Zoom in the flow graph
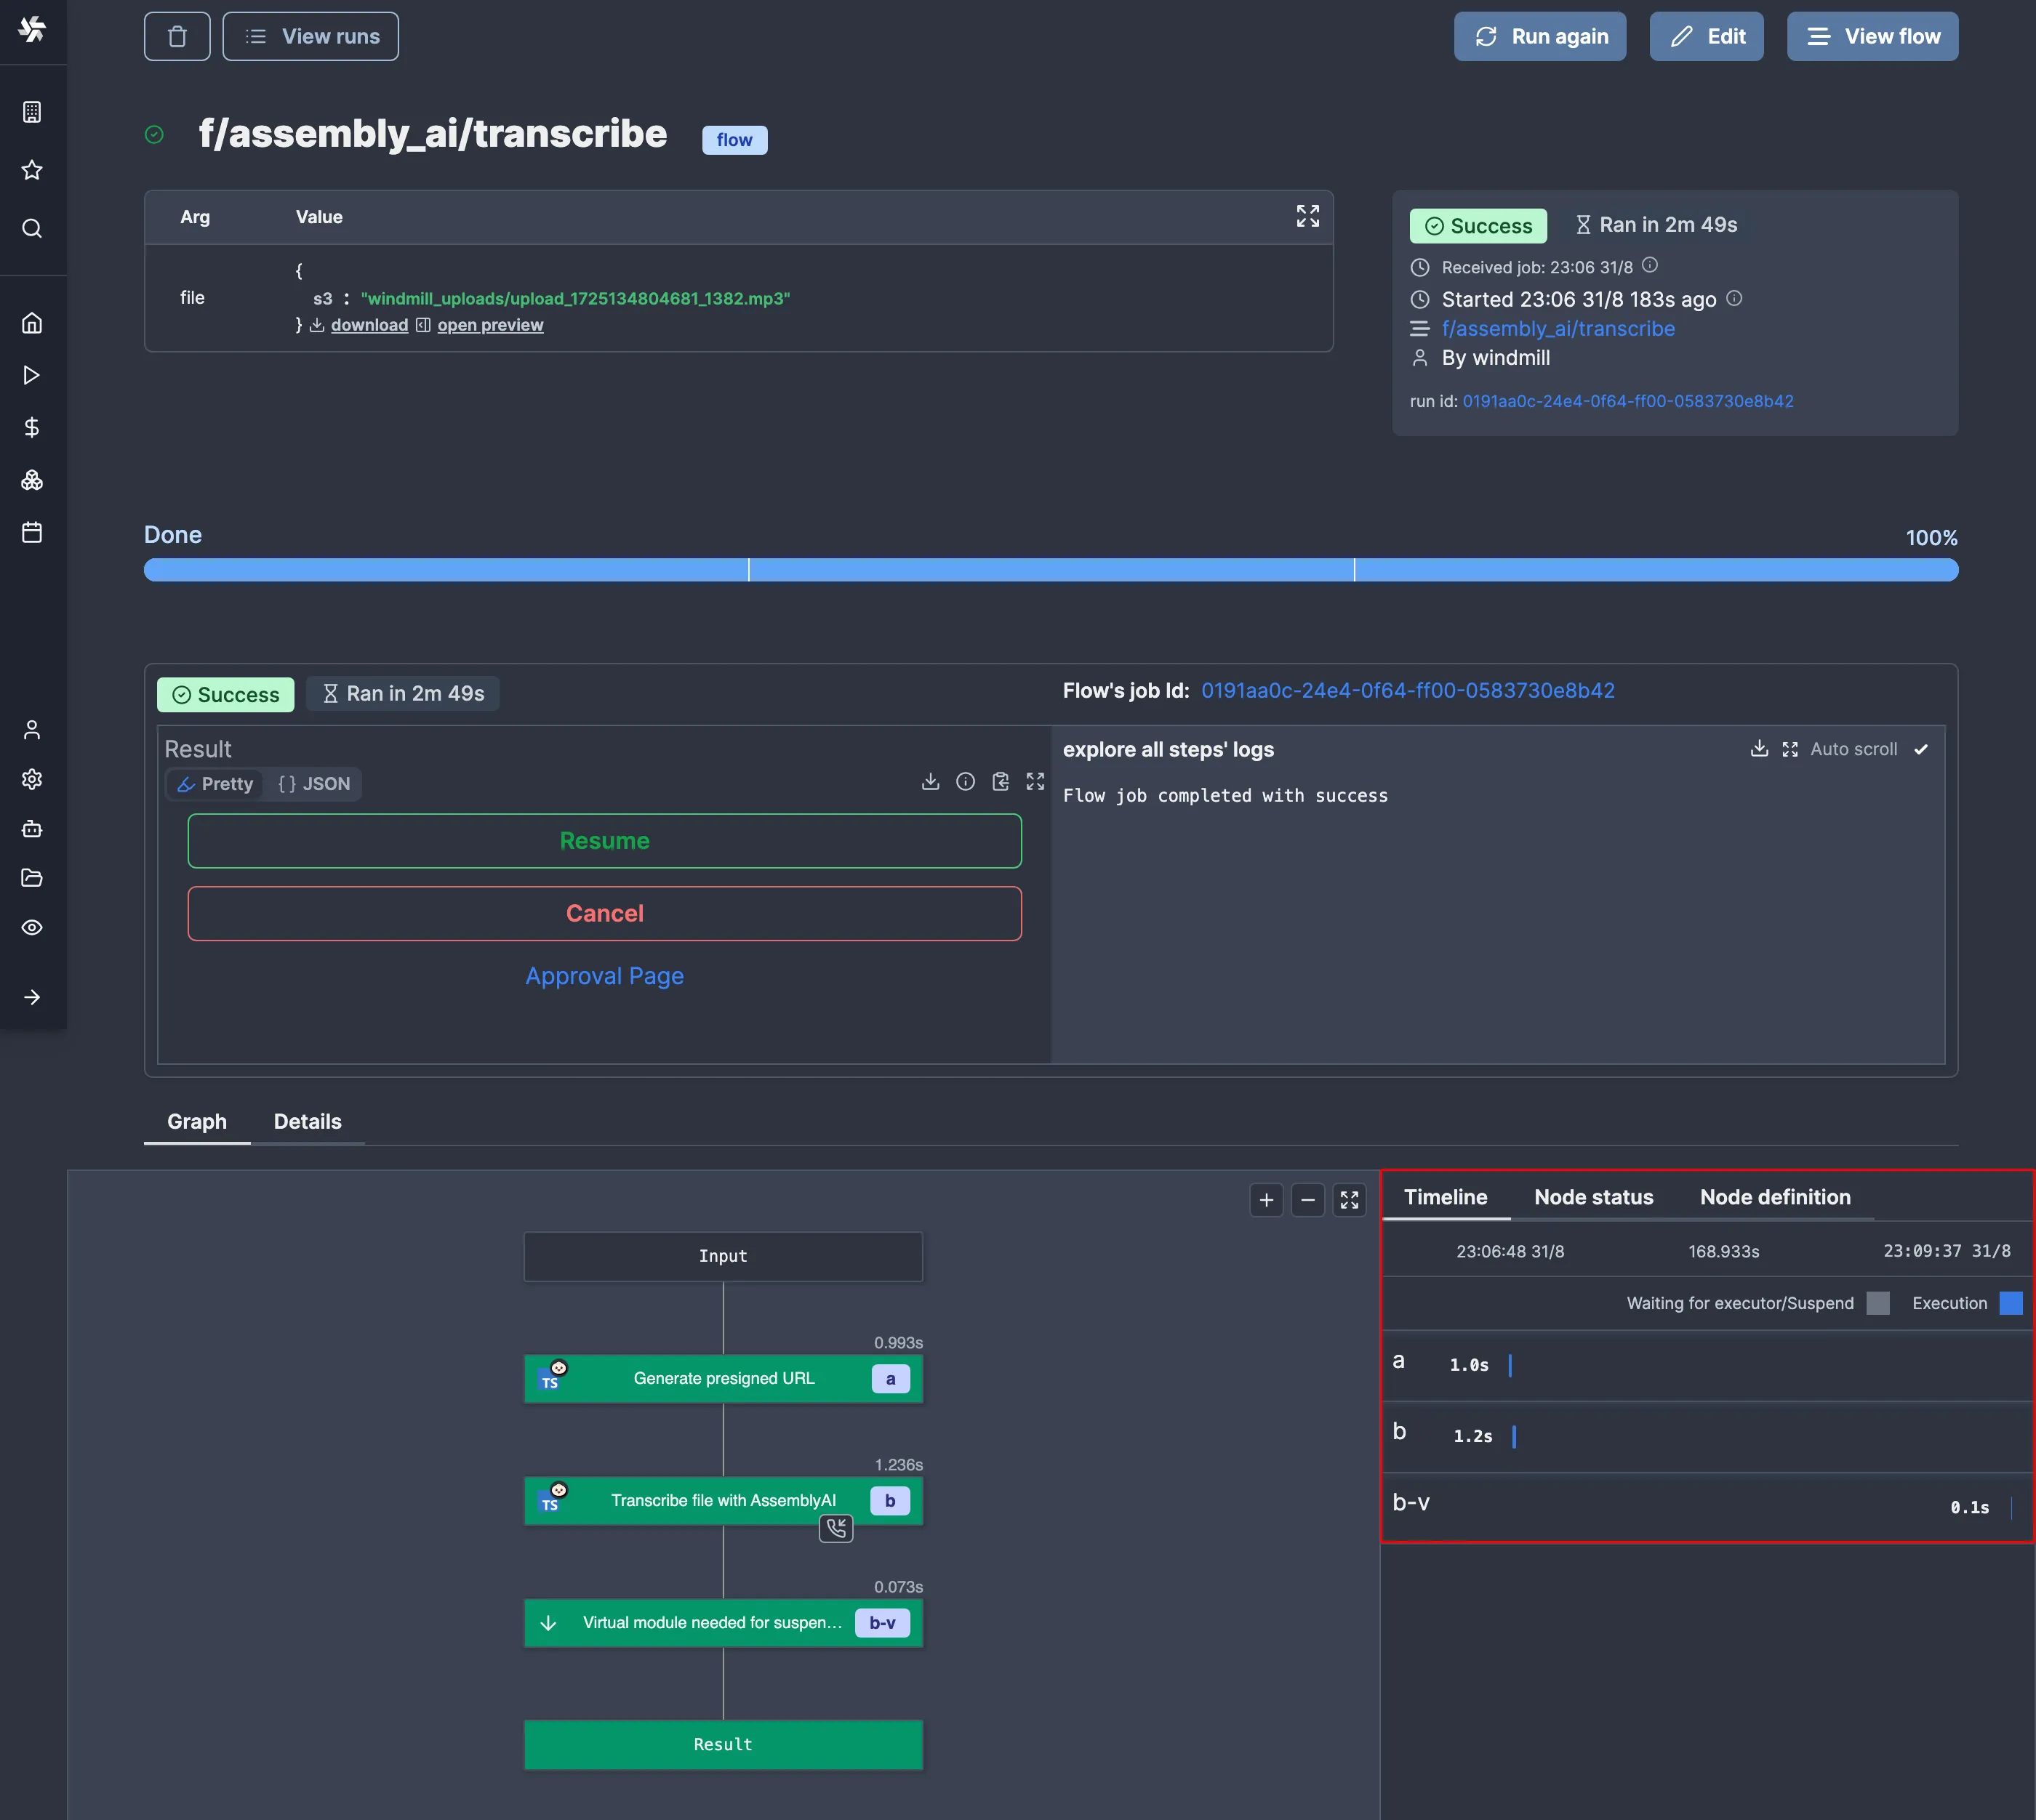This screenshot has height=1820, width=2036. 1267,1200
